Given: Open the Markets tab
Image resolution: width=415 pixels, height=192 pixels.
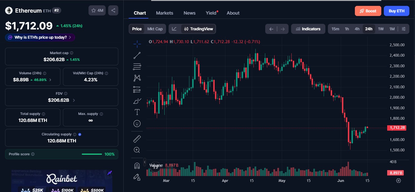Looking at the screenshot, I should 165,13.
